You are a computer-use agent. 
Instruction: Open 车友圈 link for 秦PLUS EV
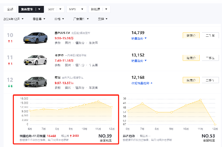click(x=93, y=43)
